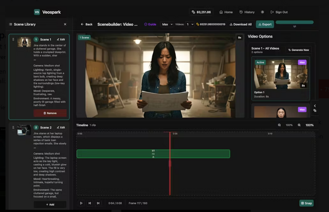Step to next frame
The width and height of the screenshot is (329, 212).
click(98, 203)
